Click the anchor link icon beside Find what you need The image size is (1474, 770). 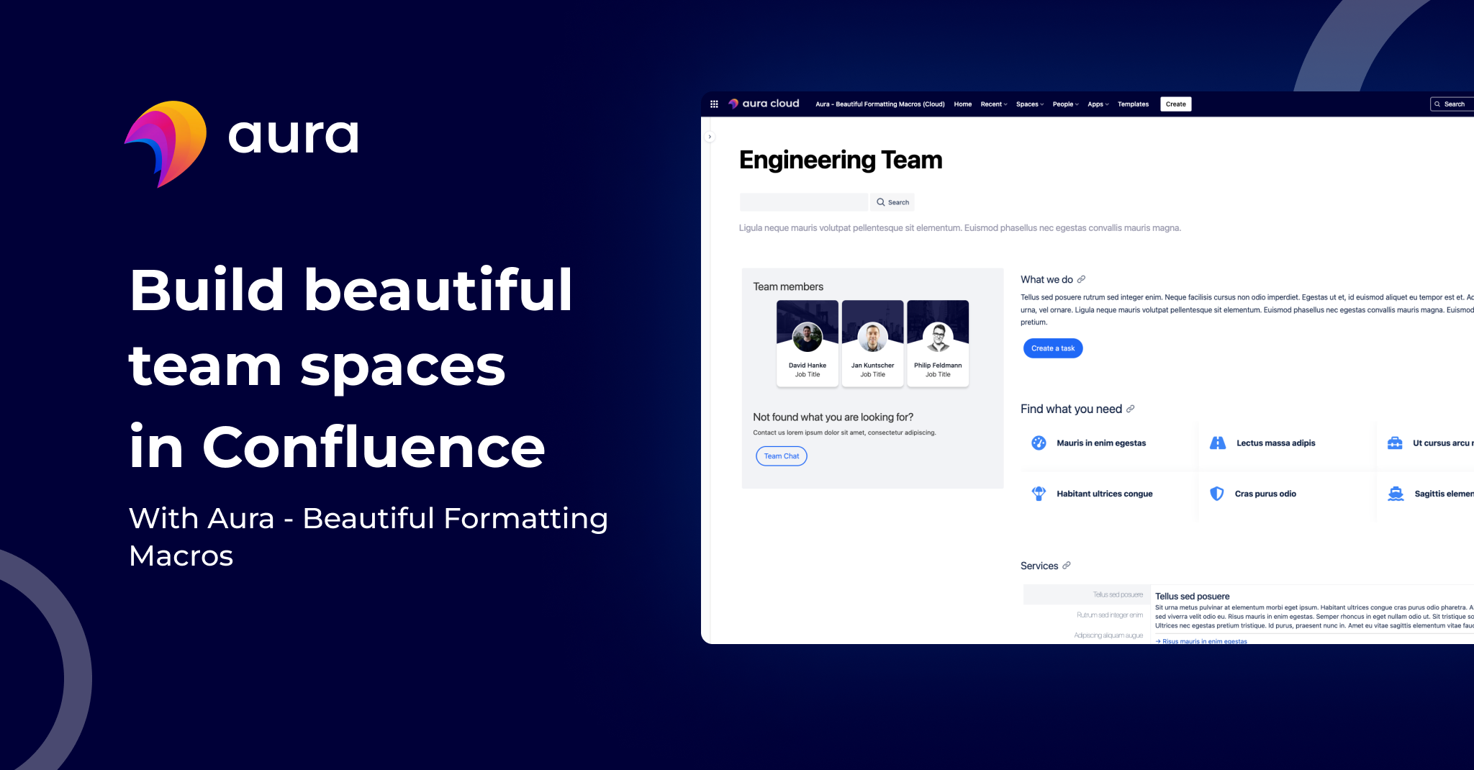click(x=1130, y=409)
